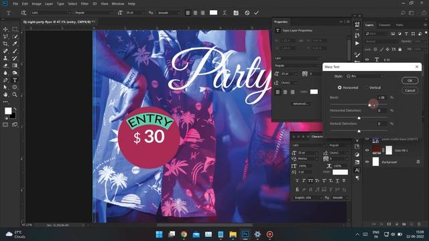
Task: Open font style Regular dropdown in options bar
Action: [x=94, y=13]
